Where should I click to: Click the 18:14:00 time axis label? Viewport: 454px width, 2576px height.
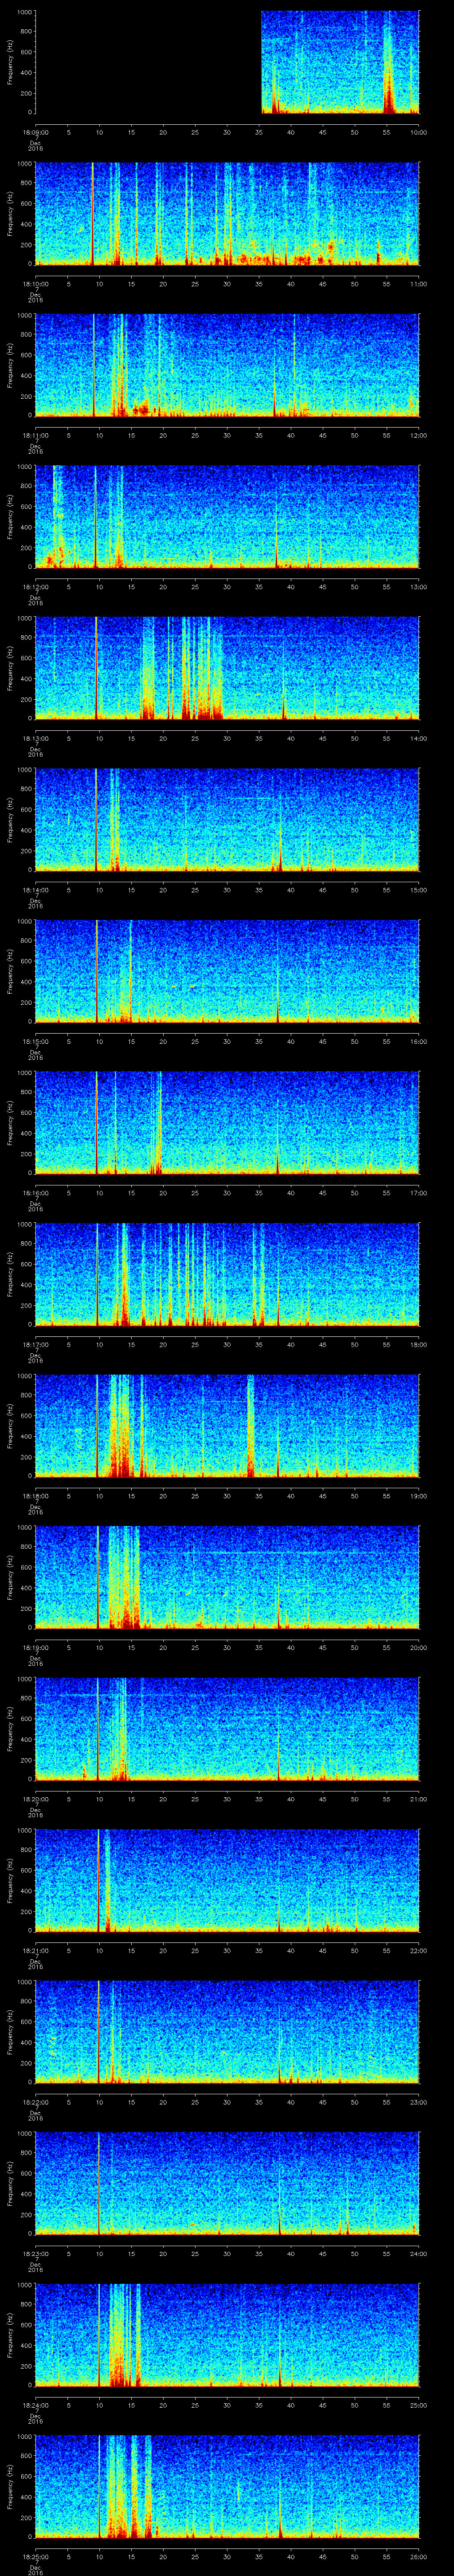(35, 890)
